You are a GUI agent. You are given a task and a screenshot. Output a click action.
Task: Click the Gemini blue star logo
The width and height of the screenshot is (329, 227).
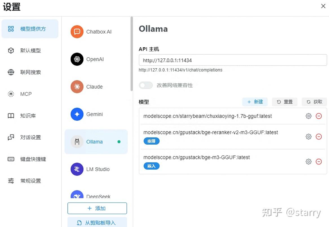coord(77,114)
